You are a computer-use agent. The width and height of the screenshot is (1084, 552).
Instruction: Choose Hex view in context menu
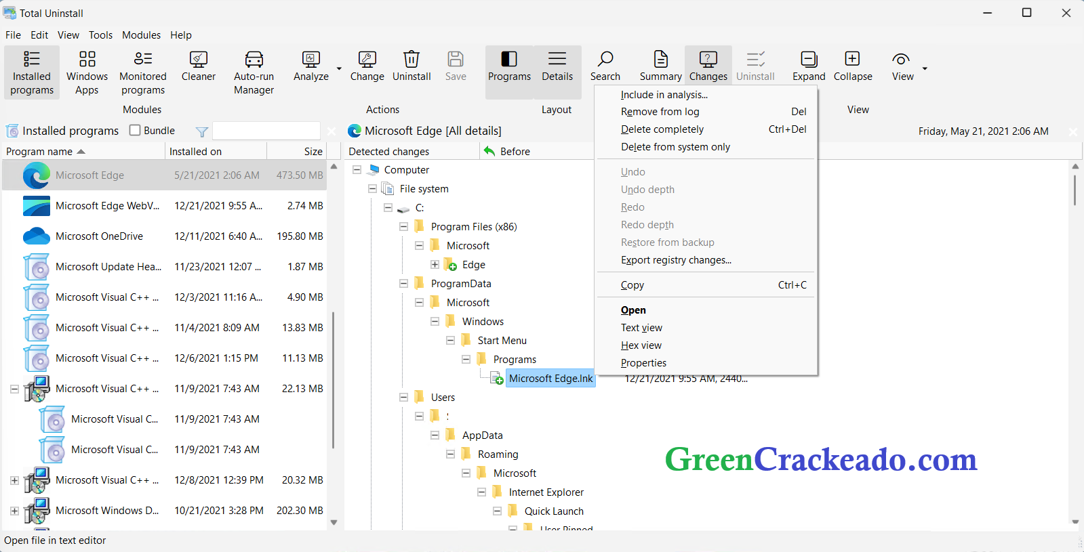[x=706, y=345]
